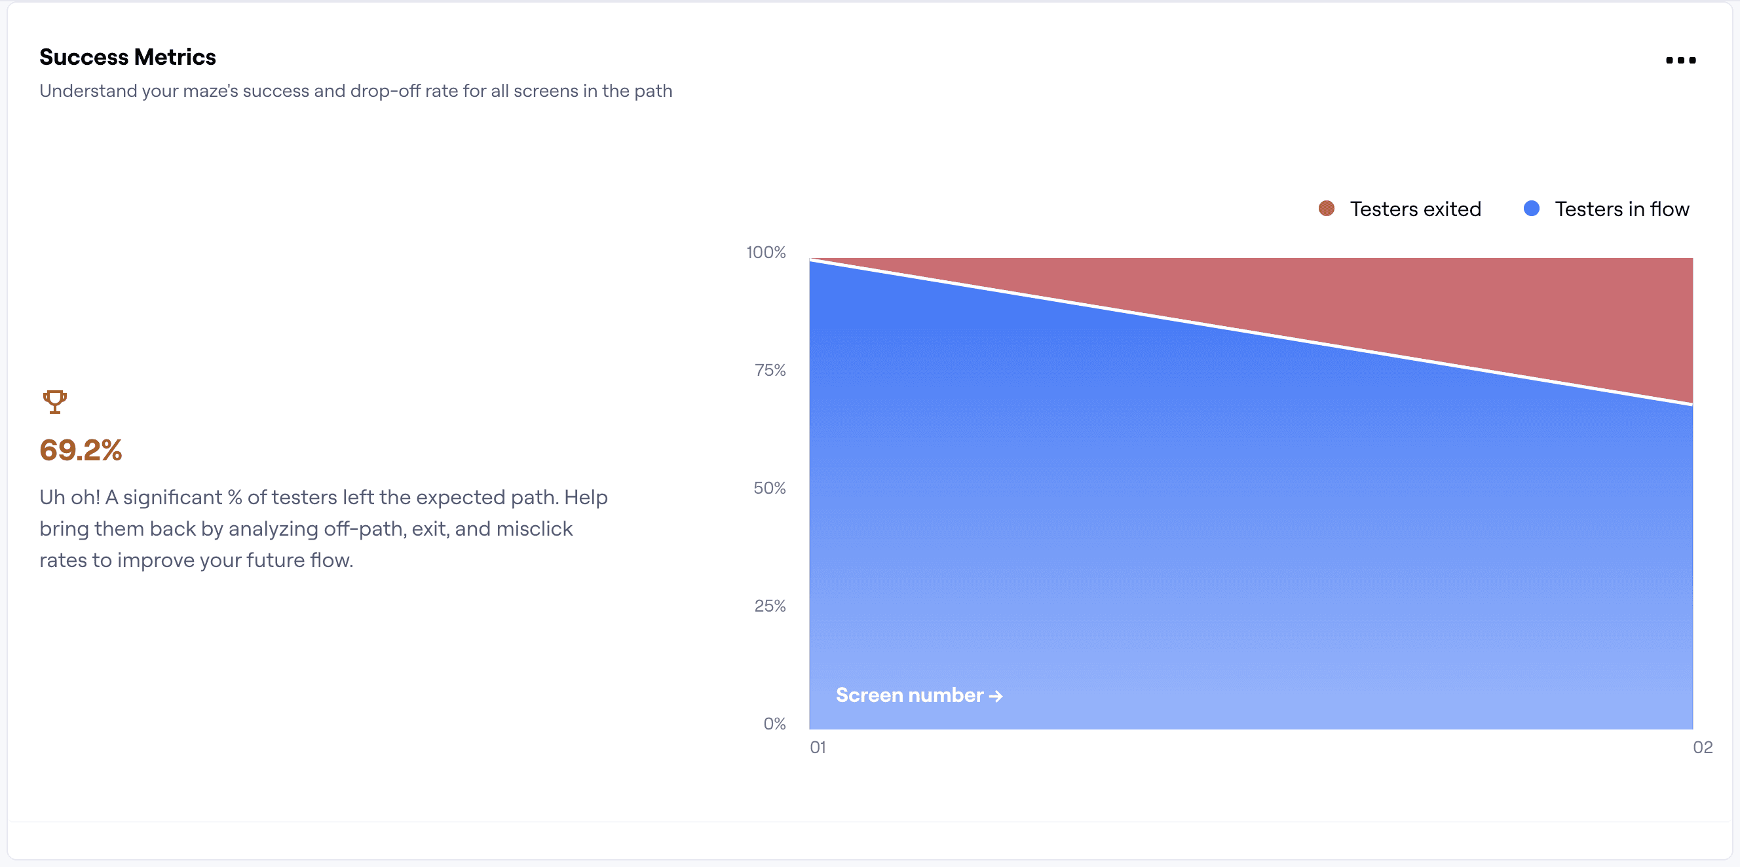The height and width of the screenshot is (867, 1740).
Task: Click the 0% y-axis label
Action: click(775, 724)
